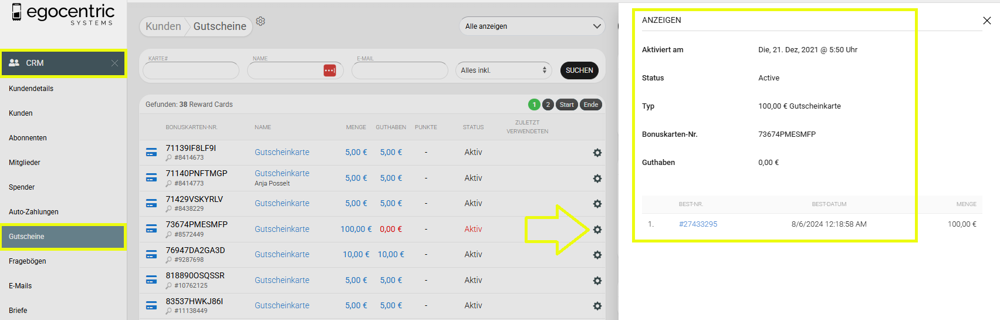Viewport: 1000px width, 320px height.
Task: Open order link #27433295
Action: click(698, 224)
